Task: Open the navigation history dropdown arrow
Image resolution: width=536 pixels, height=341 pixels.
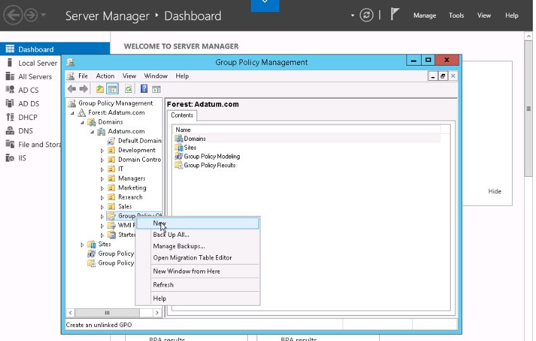Action: tap(44, 15)
